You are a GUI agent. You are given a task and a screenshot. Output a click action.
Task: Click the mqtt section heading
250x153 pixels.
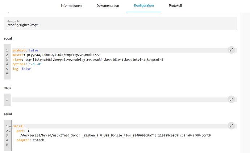pos(7,88)
